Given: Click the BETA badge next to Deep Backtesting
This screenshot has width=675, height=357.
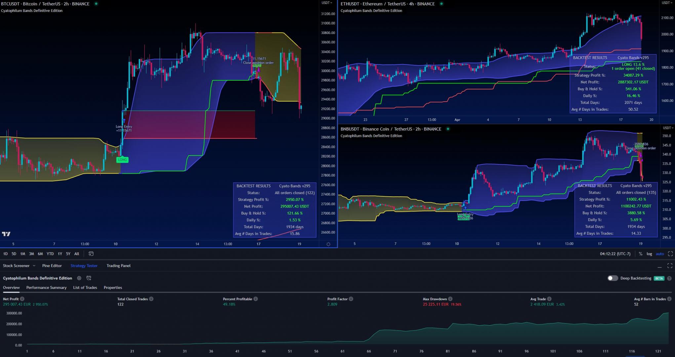Looking at the screenshot, I should click(x=659, y=278).
